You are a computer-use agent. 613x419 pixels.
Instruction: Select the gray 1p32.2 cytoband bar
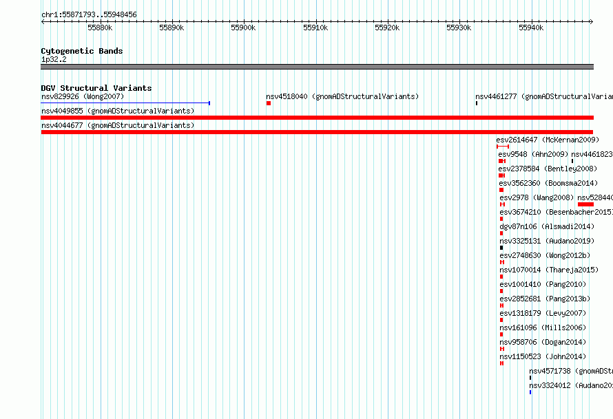317,67
